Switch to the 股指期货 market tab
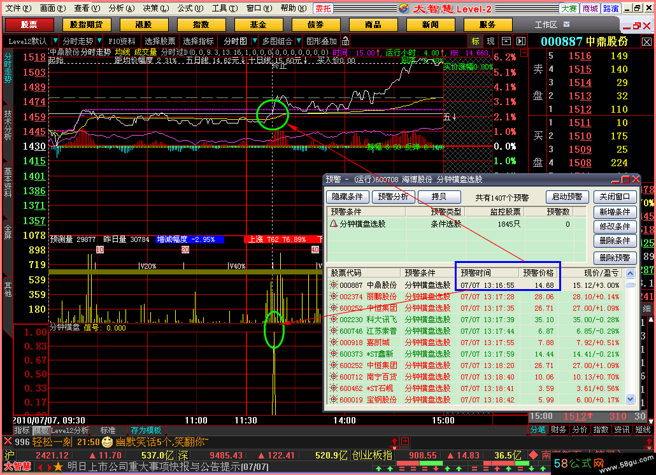The width and height of the screenshot is (656, 475). click(87, 25)
